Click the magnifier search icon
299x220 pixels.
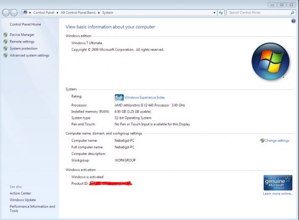(x=292, y=13)
